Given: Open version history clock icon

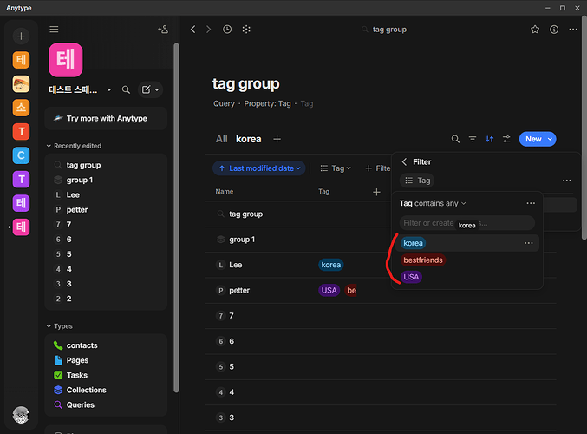Looking at the screenshot, I should [x=227, y=30].
